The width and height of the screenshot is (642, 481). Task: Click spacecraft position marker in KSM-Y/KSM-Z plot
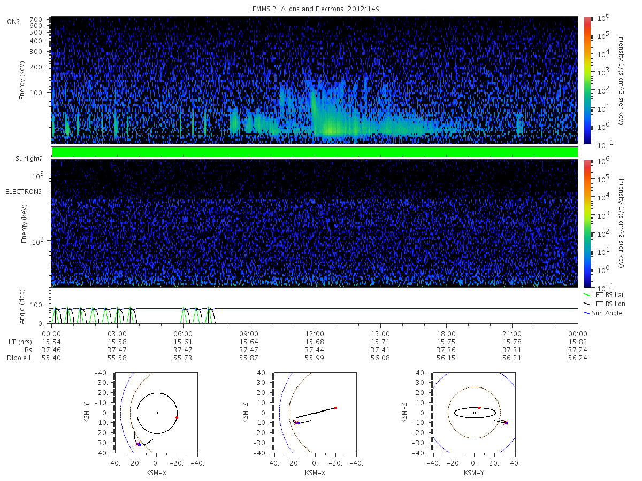[x=506, y=423]
